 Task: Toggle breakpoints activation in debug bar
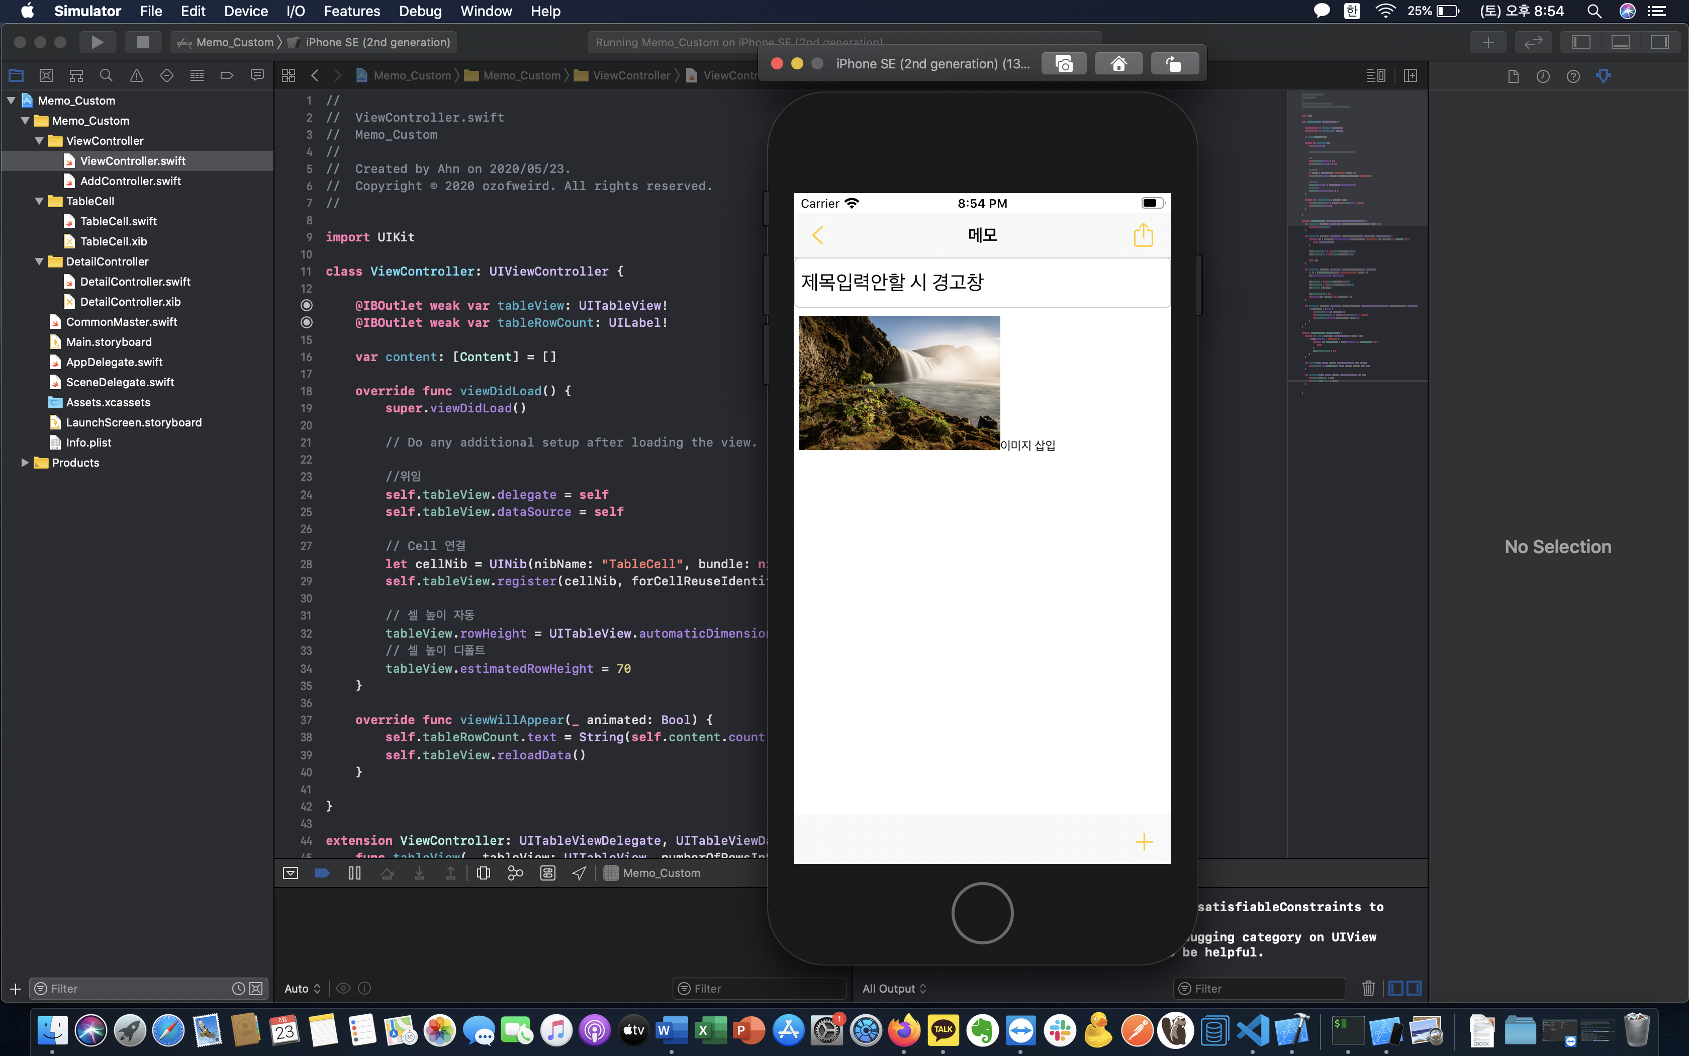322,873
